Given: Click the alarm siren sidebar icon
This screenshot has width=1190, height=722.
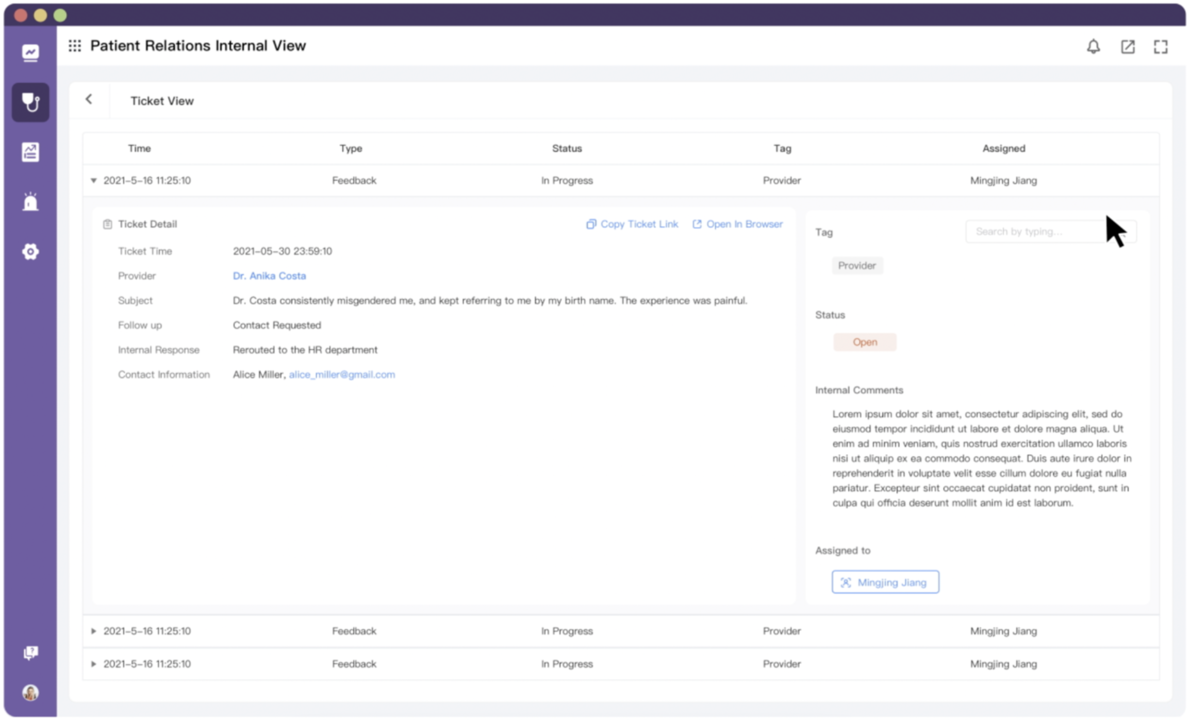Looking at the screenshot, I should pyautogui.click(x=30, y=201).
